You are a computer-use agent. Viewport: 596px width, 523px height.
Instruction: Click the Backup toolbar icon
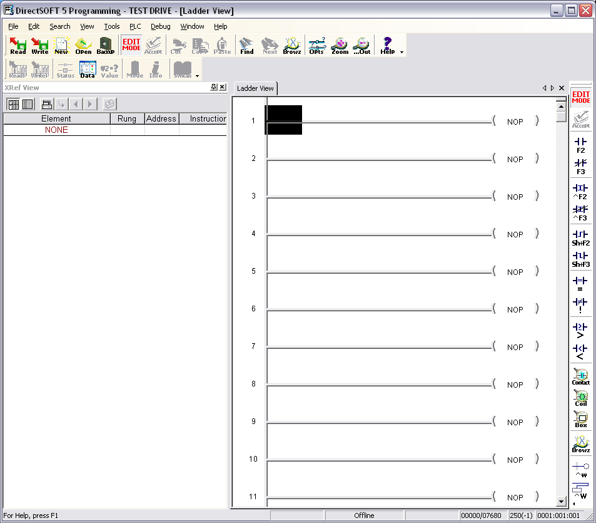(105, 46)
